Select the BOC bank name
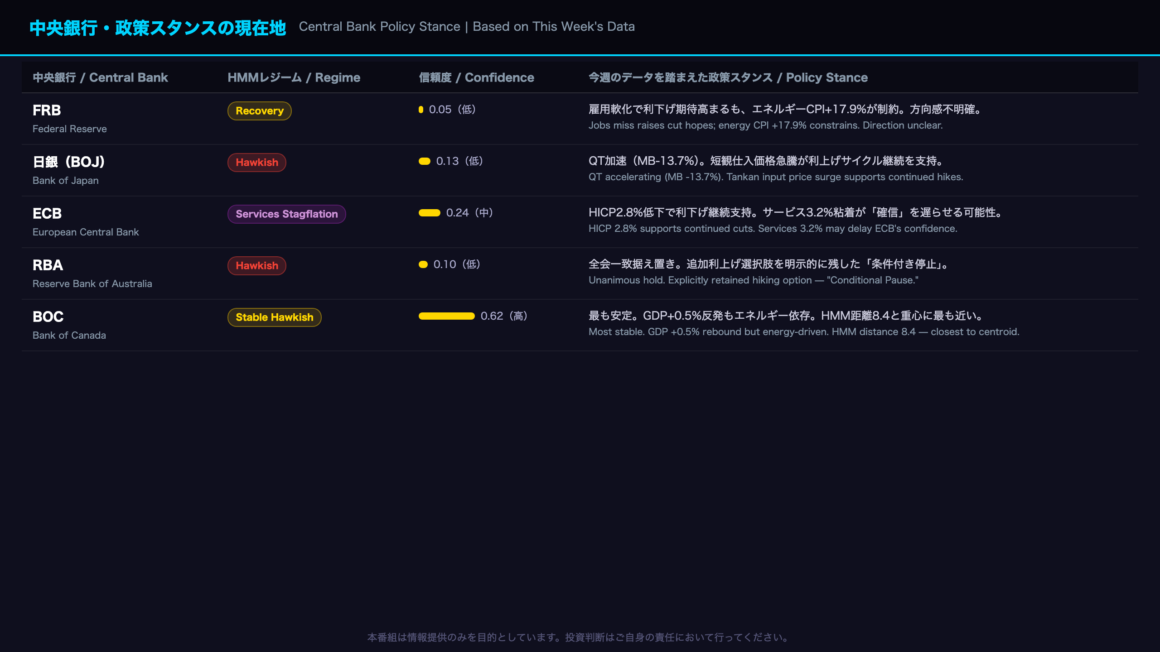The image size is (1160, 652). coord(48,316)
